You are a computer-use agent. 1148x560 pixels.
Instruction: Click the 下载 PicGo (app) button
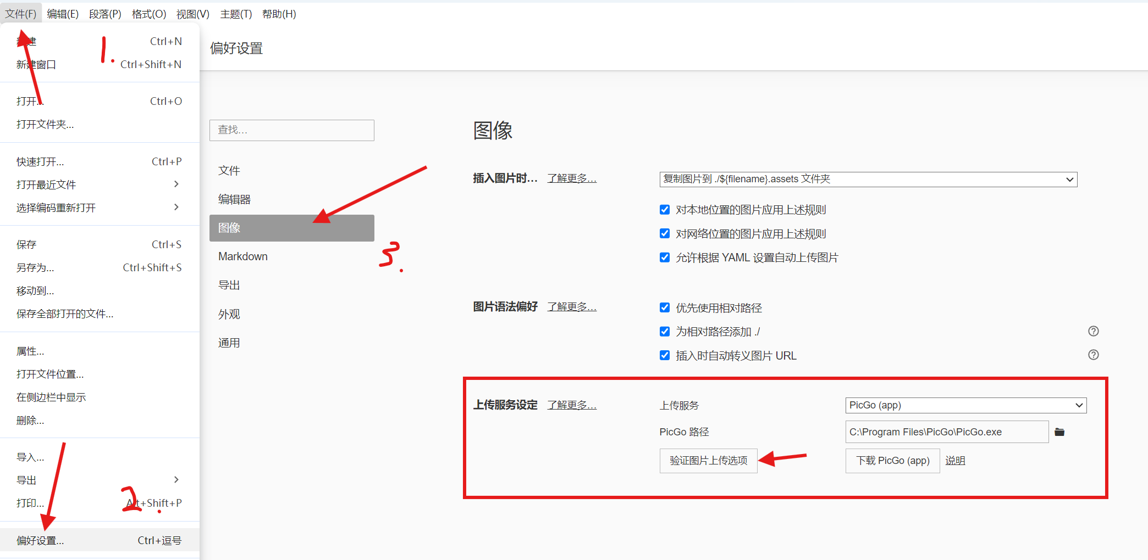pyautogui.click(x=892, y=461)
